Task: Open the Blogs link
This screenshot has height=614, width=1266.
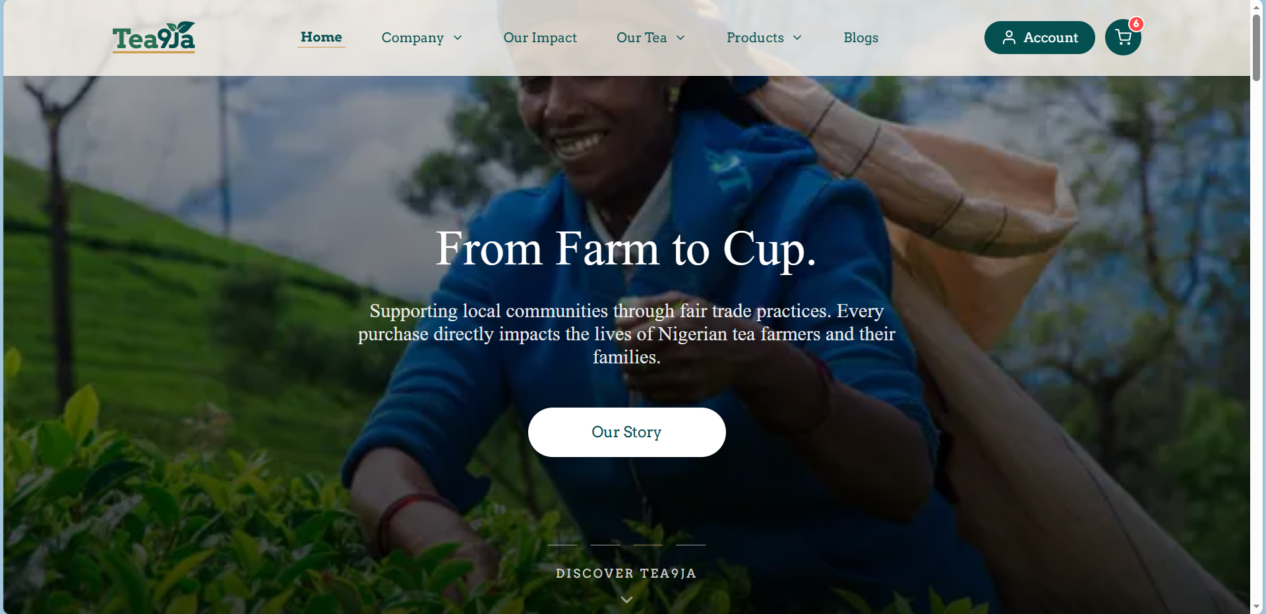Action: pos(860,38)
